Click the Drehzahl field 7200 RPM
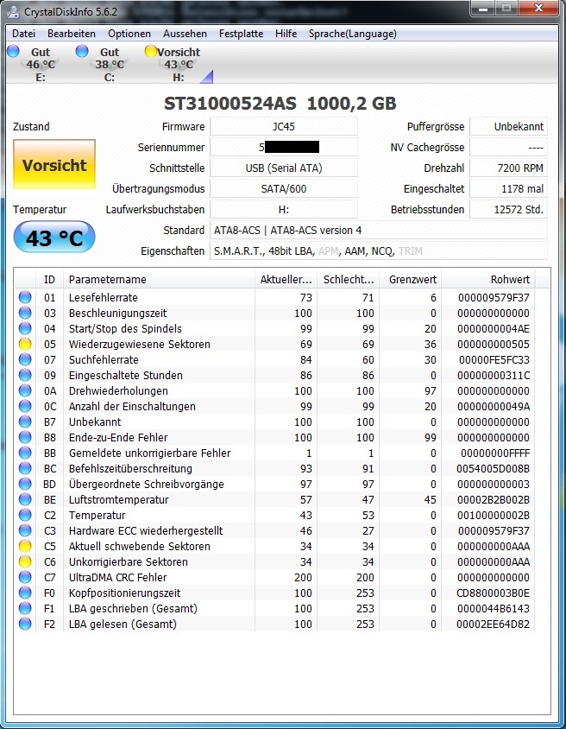Viewport: 566px width, 729px height. (508, 168)
